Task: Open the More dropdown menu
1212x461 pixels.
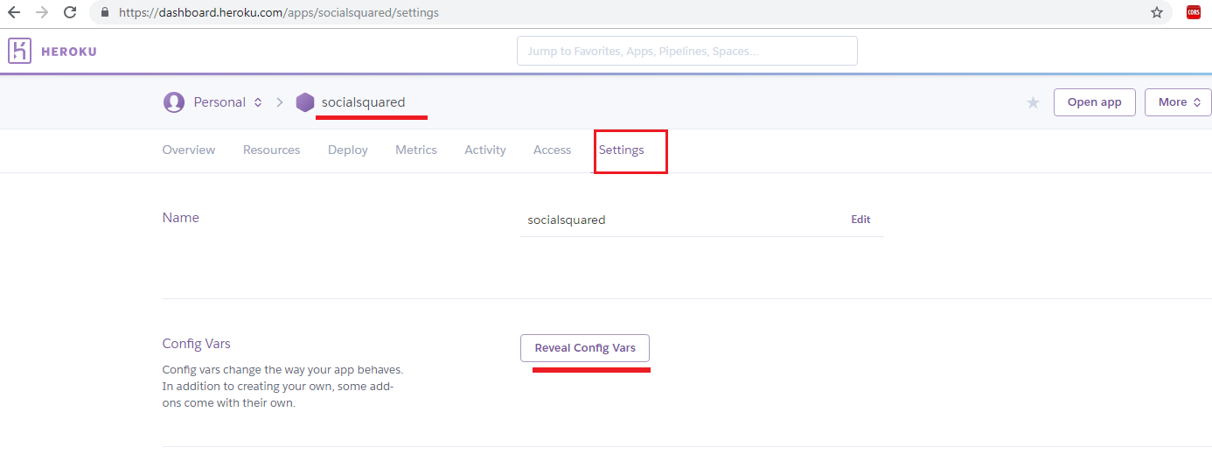Action: tap(1177, 102)
